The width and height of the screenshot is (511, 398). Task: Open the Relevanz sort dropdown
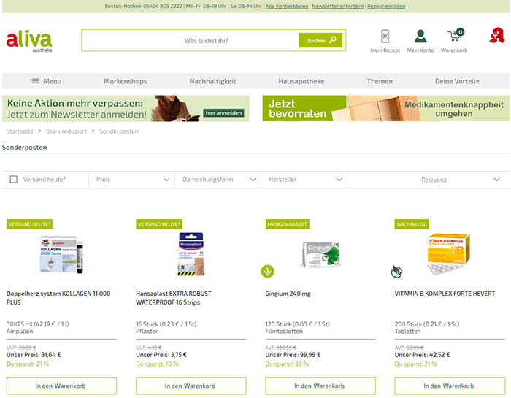click(429, 180)
